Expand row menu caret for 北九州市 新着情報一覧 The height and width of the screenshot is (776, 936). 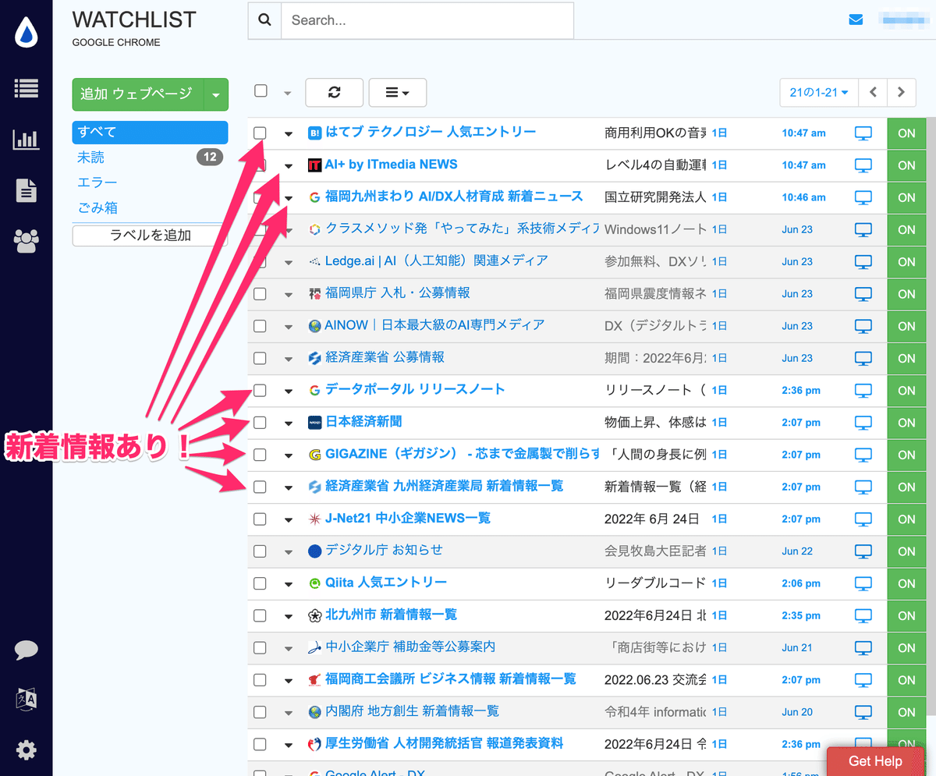(x=289, y=616)
